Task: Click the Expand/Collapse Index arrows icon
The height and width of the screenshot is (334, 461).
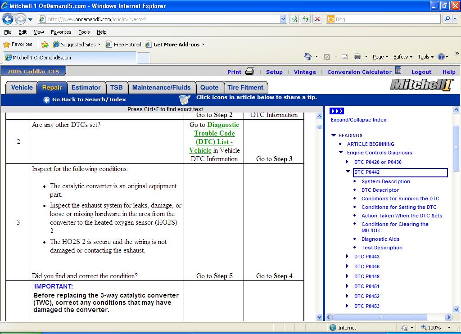Action: (x=336, y=111)
